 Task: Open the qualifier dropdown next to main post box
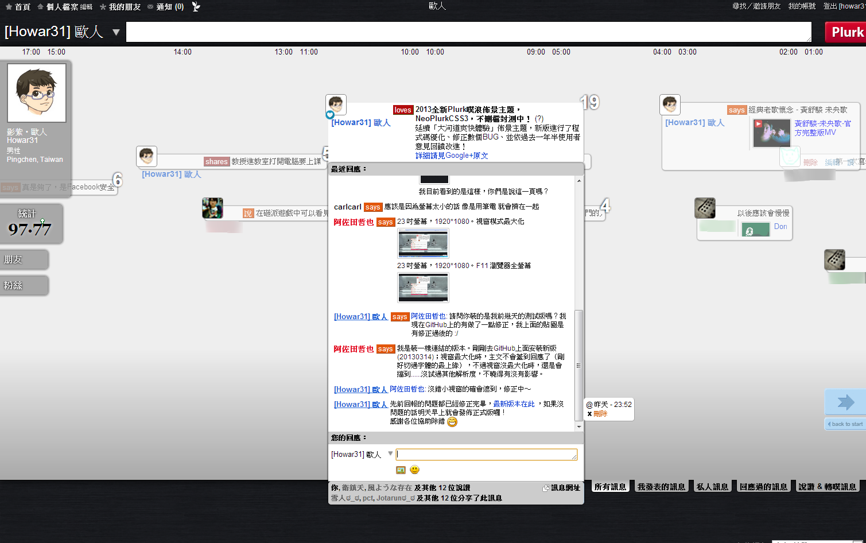[x=116, y=32]
